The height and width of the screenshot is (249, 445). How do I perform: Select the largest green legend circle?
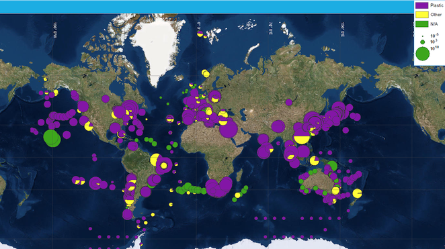[x=423, y=54]
